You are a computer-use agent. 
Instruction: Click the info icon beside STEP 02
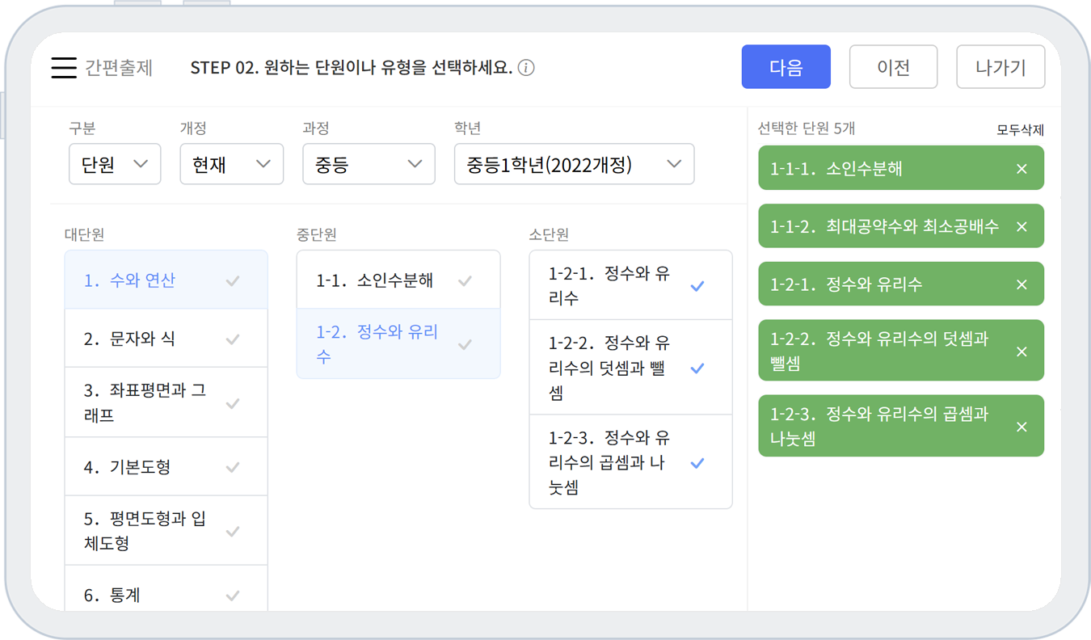pyautogui.click(x=526, y=68)
